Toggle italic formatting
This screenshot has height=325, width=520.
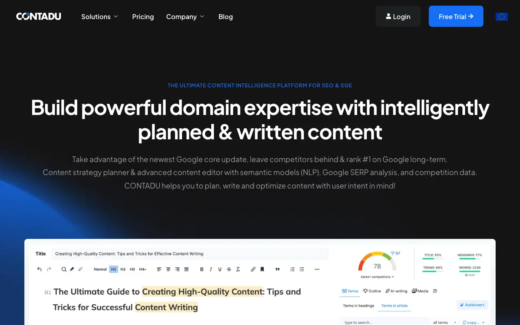click(210, 269)
